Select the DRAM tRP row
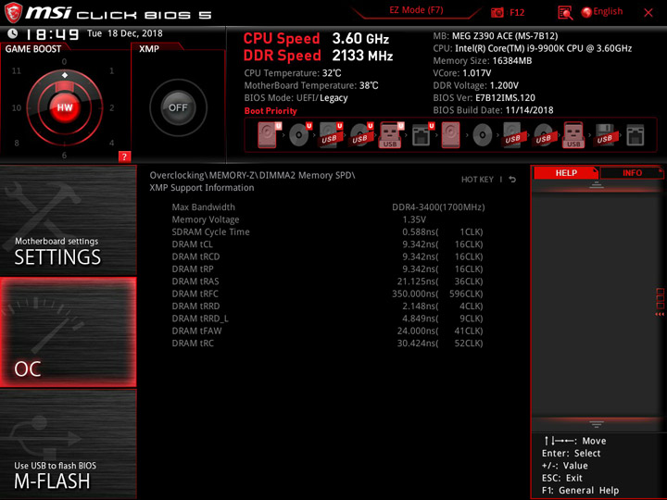This screenshot has height=500, width=667. [328, 269]
